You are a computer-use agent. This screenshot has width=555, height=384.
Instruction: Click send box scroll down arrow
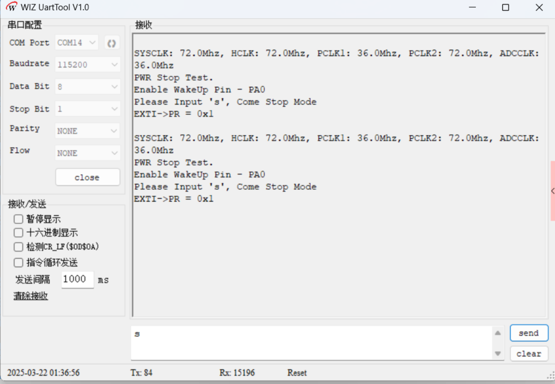(x=497, y=354)
